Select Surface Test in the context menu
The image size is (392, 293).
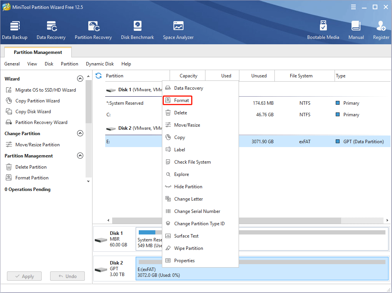200,236
